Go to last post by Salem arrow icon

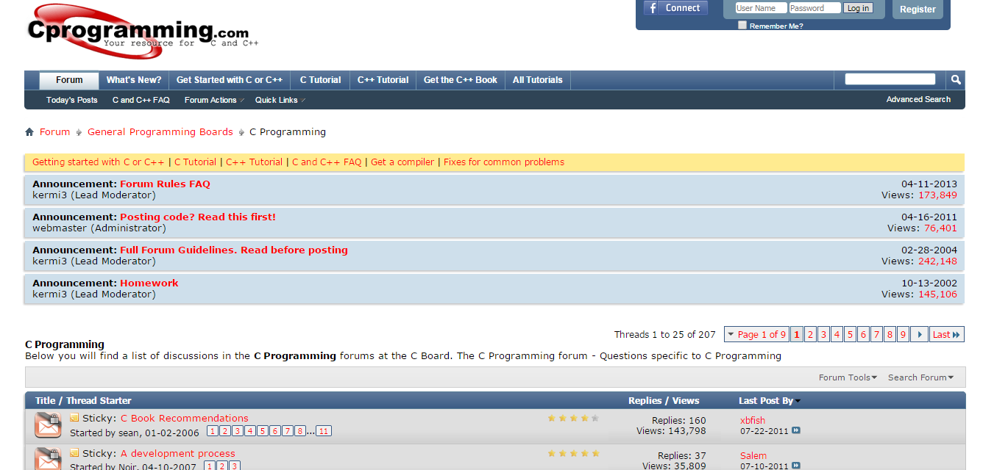coord(796,466)
